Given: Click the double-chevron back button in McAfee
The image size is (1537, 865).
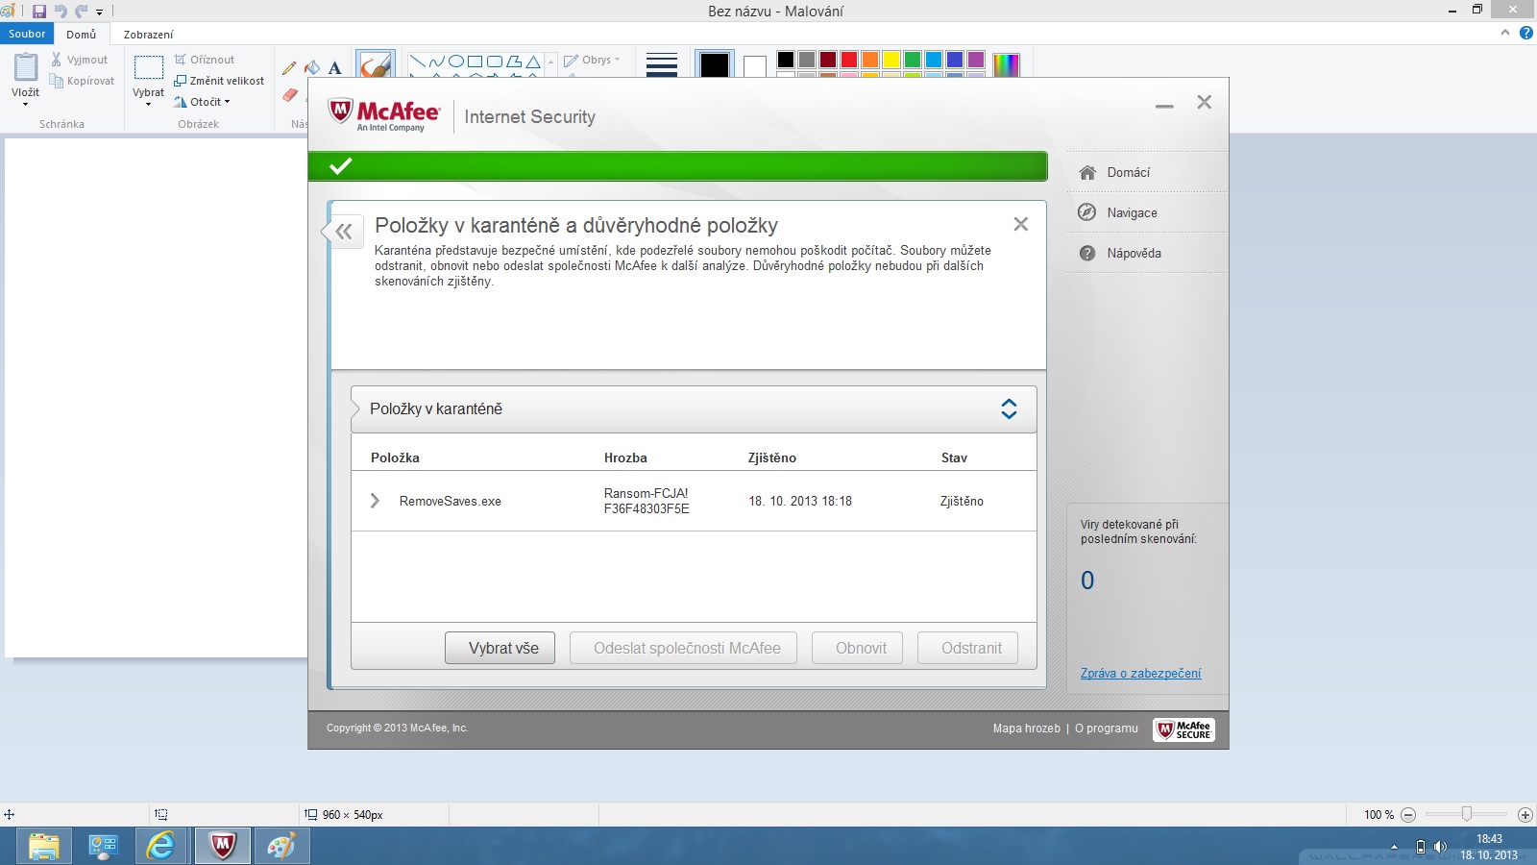Looking at the screenshot, I should point(343,232).
